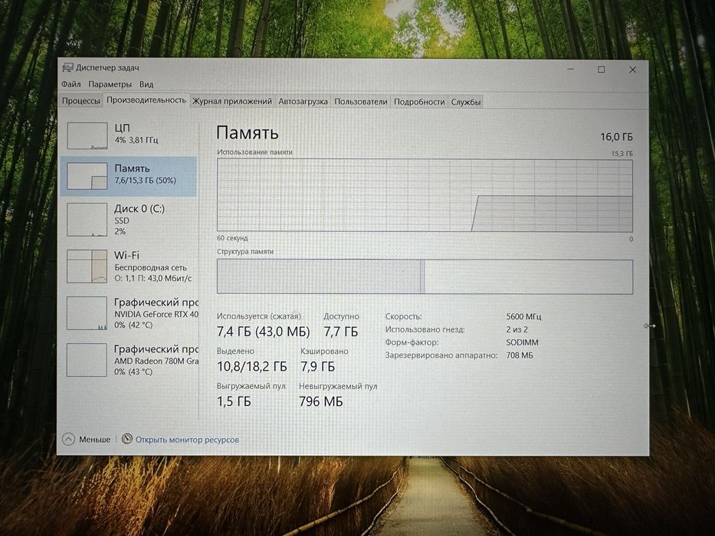715x536 pixels.
Task: Open the Вид menu
Action: [x=146, y=84]
